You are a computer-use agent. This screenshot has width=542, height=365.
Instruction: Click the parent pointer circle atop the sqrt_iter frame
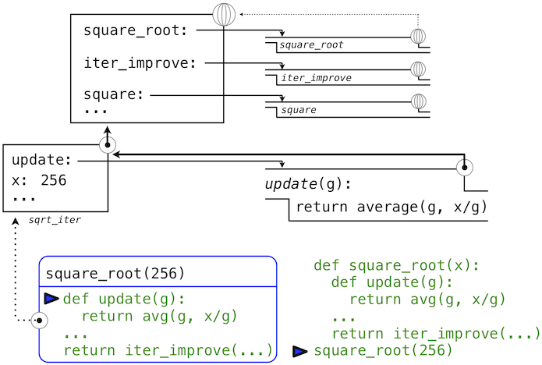coord(108,144)
